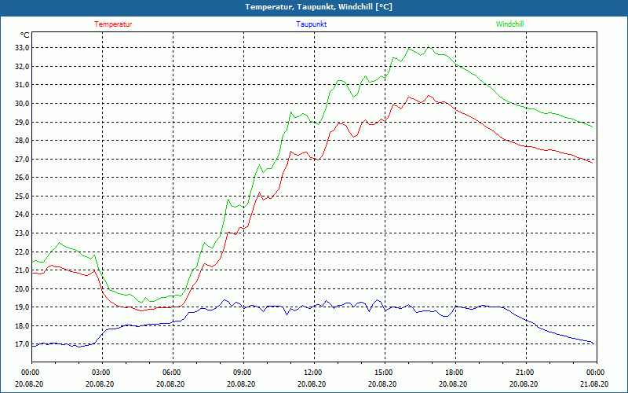
Task: Click the chart title 'Temperatur, Taupunkt, Windchill [°C]'
Action: coord(319,7)
